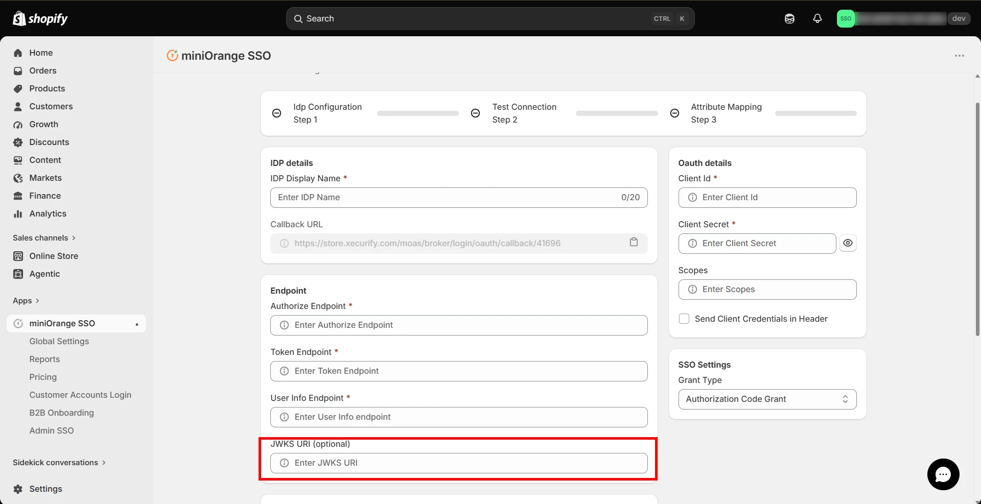The image size is (981, 504).
Task: Open the miniOrange SSO more options menu
Action: pyautogui.click(x=960, y=56)
